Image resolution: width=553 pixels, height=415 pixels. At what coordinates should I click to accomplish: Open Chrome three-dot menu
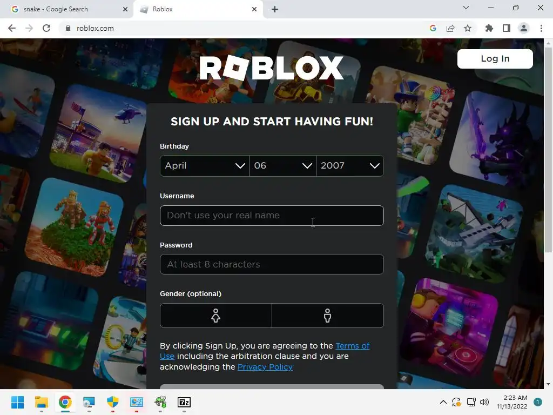pyautogui.click(x=541, y=28)
